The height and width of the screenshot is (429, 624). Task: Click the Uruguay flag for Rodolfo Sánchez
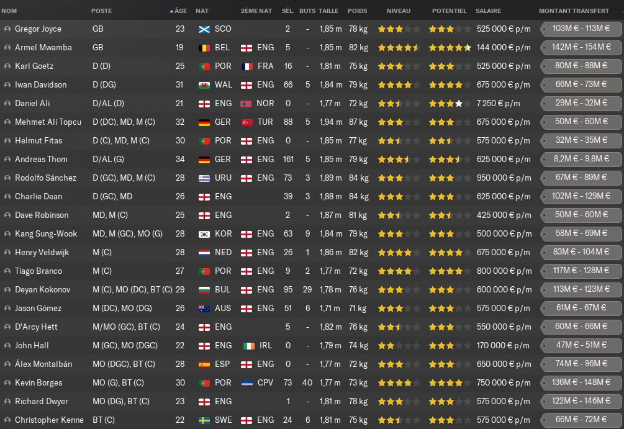tap(204, 178)
